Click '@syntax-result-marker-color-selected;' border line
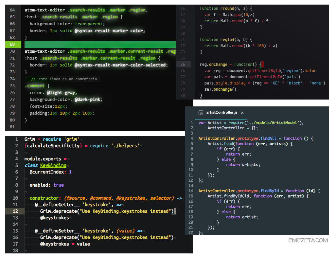Viewport: 335px width, 258px height. [x=99, y=65]
